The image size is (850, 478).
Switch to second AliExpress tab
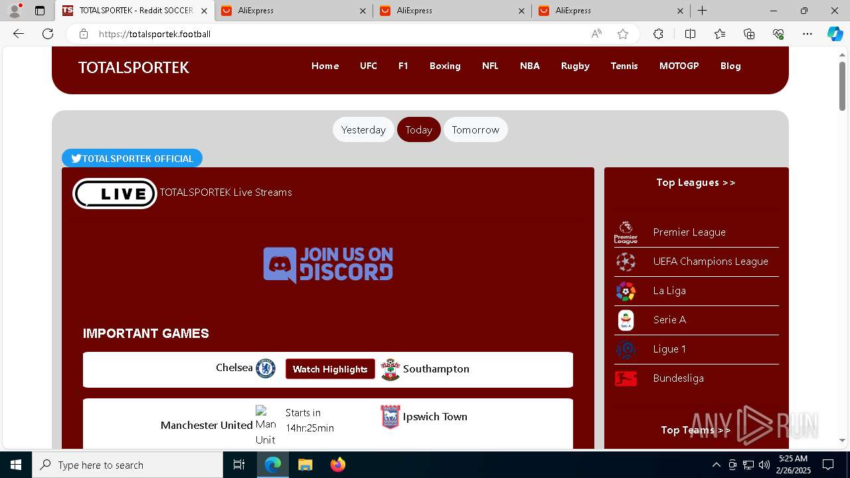pyautogui.click(x=452, y=11)
